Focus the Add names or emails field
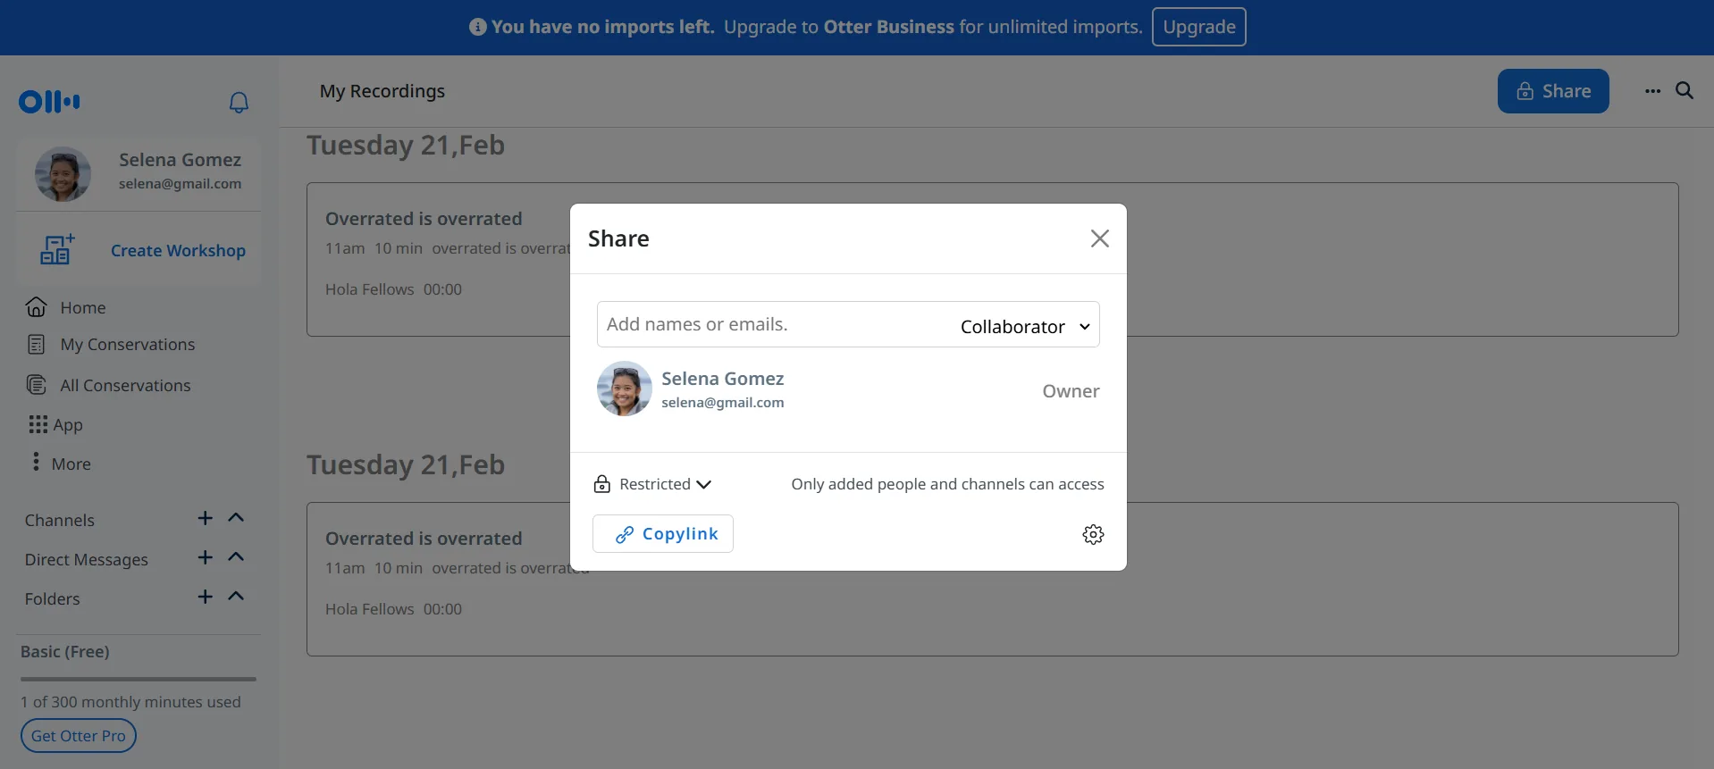1714x769 pixels. pyautogui.click(x=769, y=324)
